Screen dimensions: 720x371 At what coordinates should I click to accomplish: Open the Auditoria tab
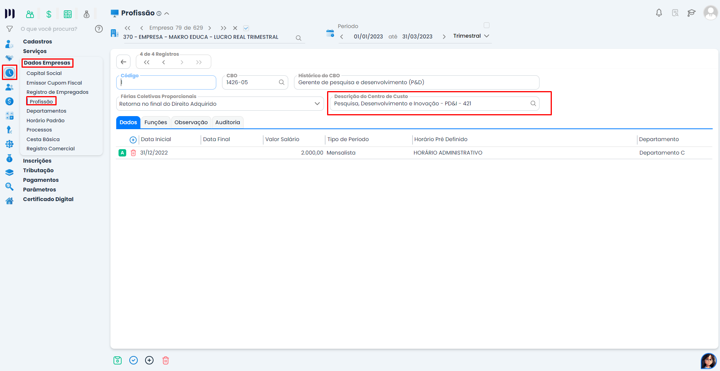227,122
